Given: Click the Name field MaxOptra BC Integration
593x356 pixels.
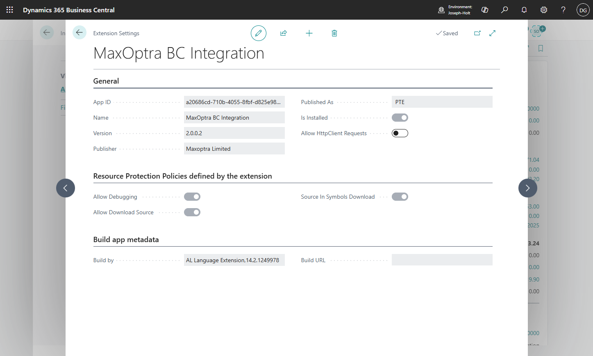Looking at the screenshot, I should [x=234, y=118].
